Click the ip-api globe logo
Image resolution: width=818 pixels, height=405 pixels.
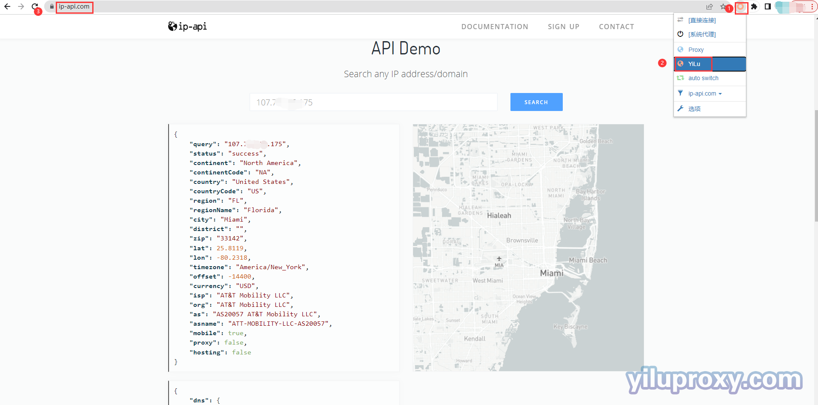pyautogui.click(x=187, y=27)
